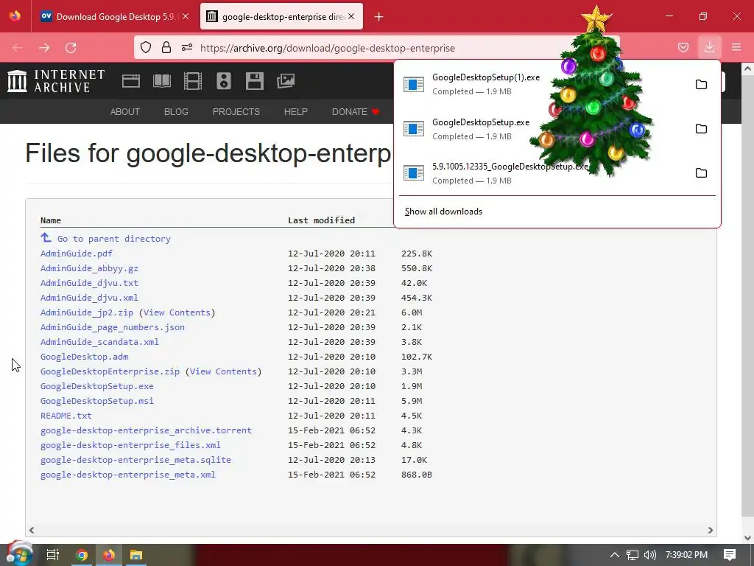754x566 pixels.
Task: Open the Firefox hamburger menu
Action: click(736, 47)
